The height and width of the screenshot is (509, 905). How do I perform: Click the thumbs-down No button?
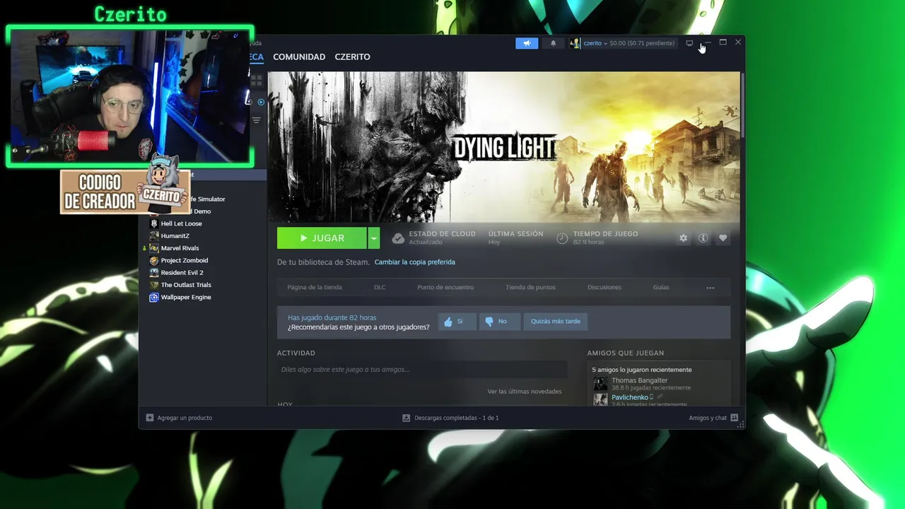[x=500, y=321]
